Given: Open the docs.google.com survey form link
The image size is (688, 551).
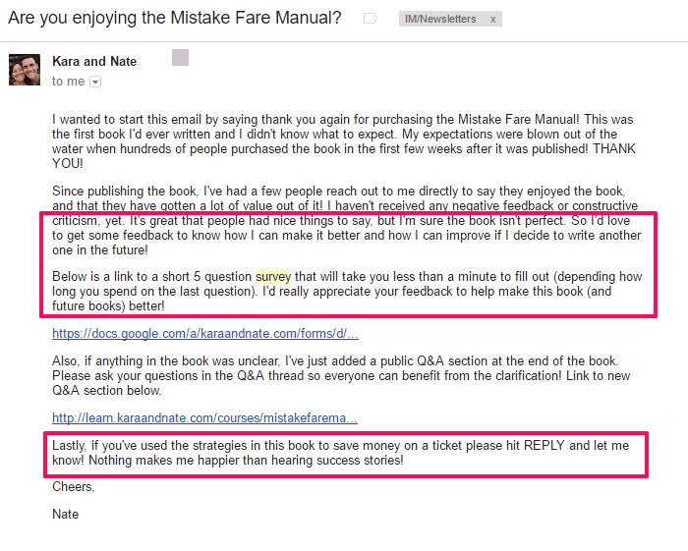Looking at the screenshot, I should pos(205,334).
